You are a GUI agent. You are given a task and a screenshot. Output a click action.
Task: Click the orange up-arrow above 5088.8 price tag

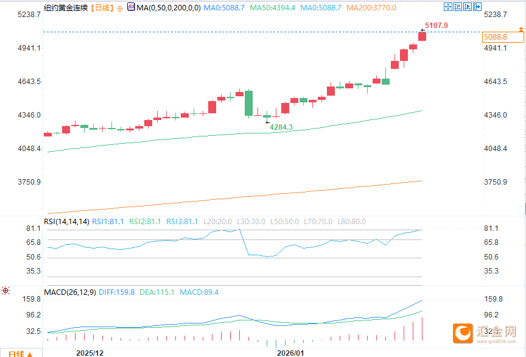pos(521,30)
